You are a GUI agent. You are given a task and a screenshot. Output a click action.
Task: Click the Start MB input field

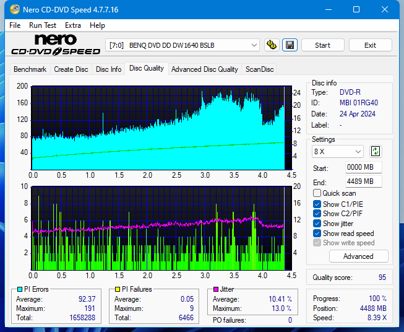(363, 167)
